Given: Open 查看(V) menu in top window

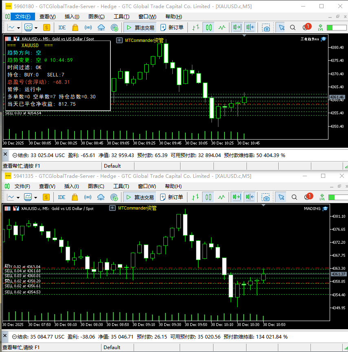Looking at the screenshot, I should pos(47,17).
